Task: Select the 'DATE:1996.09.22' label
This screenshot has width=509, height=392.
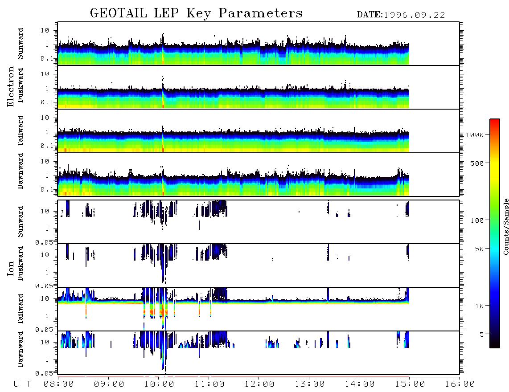Action: (x=401, y=15)
